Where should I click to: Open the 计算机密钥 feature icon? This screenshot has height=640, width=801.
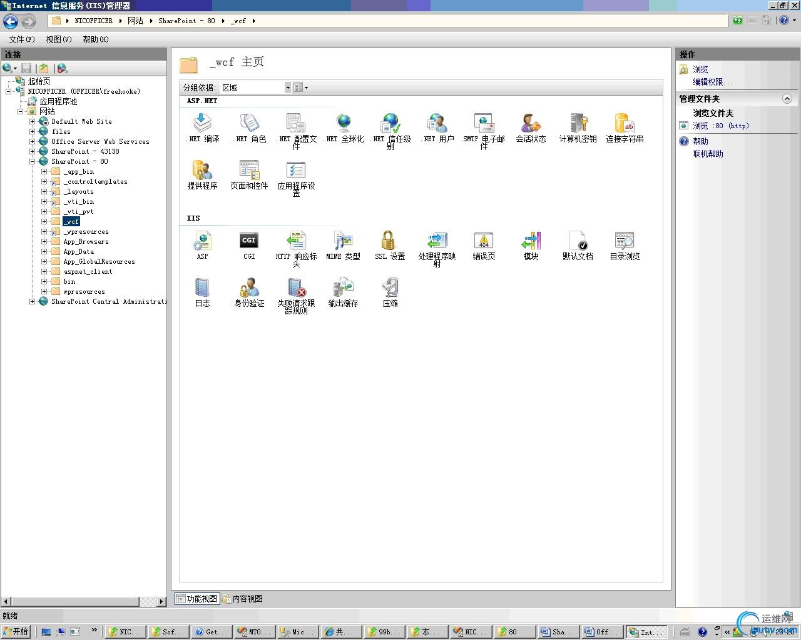(x=578, y=127)
